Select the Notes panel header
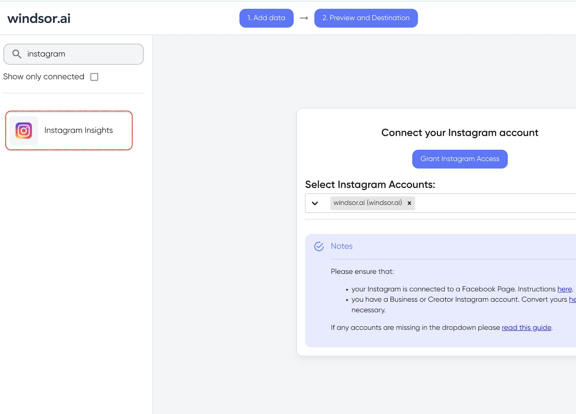This screenshot has width=576, height=414. click(342, 246)
